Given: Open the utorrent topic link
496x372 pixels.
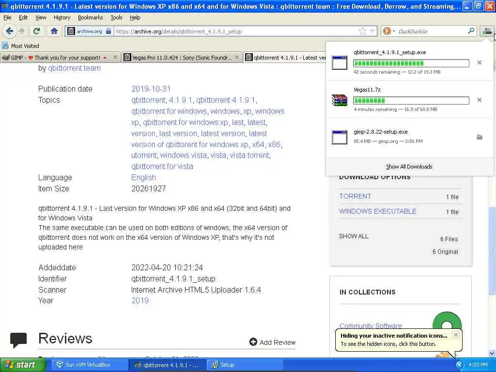Looking at the screenshot, I should 143,155.
